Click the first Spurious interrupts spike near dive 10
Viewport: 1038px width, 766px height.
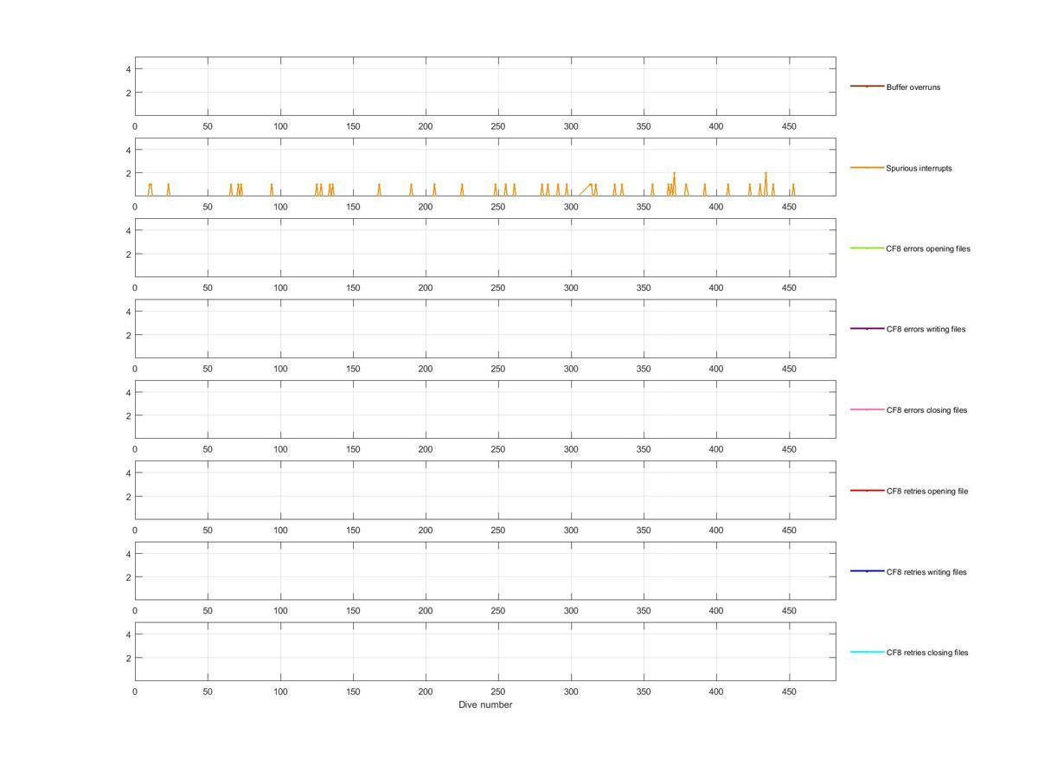(x=150, y=189)
